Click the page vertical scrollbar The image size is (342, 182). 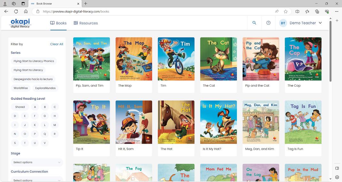[330, 51]
